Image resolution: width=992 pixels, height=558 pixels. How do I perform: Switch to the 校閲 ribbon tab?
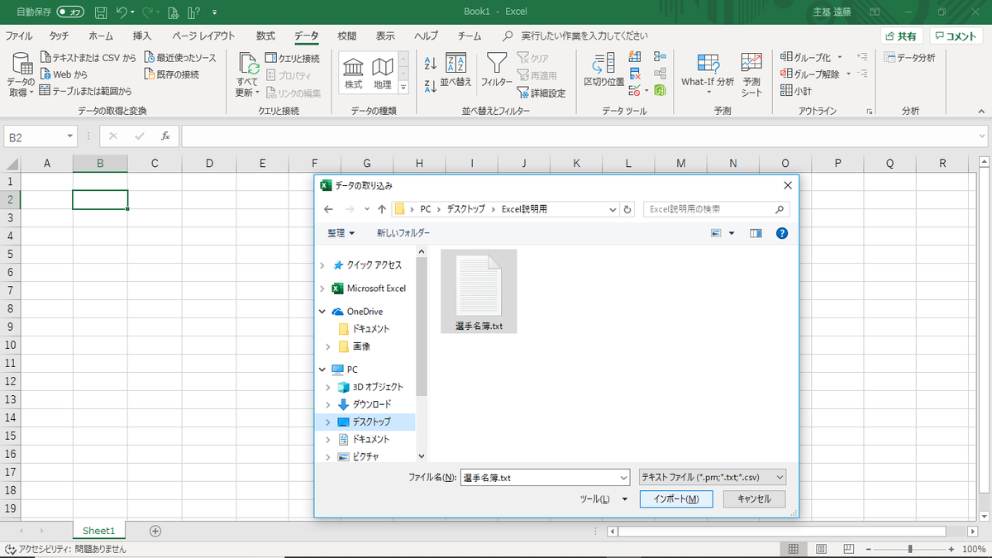(x=346, y=36)
